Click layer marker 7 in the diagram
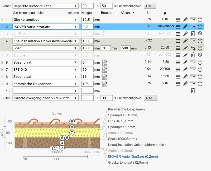The image size is (211, 171). click(x=72, y=133)
